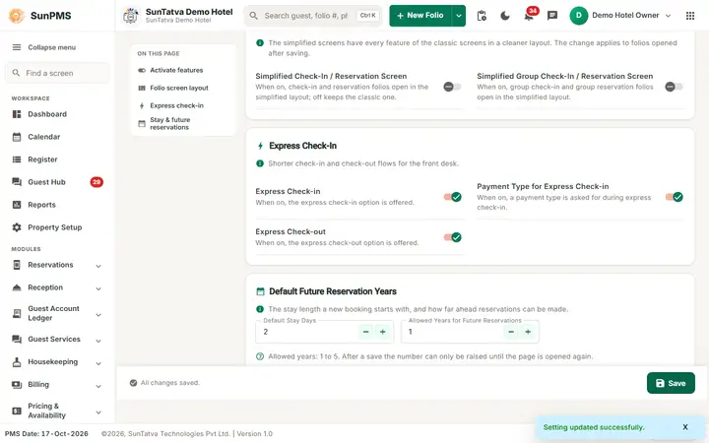Image resolution: width=709 pixels, height=443 pixels.
Task: Click the Collapse menu label
Action: 51,47
